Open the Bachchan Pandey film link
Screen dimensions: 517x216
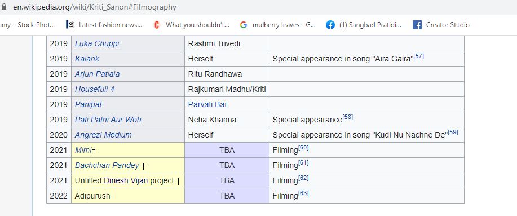[x=107, y=165]
